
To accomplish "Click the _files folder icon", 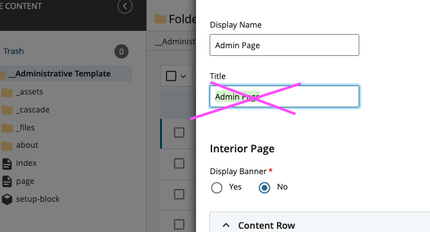I will (x=7, y=129).
